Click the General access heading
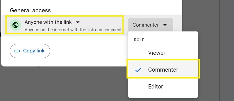The width and height of the screenshot is (234, 101). 30,10
